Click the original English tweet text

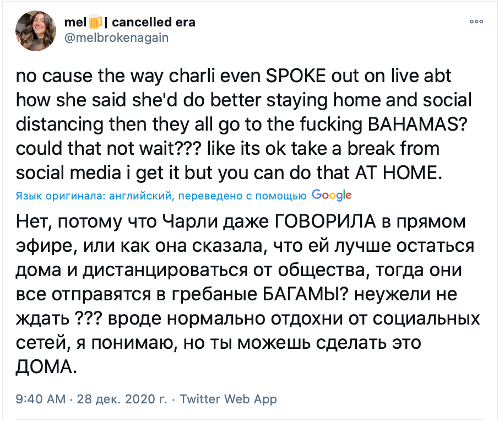coord(244,124)
